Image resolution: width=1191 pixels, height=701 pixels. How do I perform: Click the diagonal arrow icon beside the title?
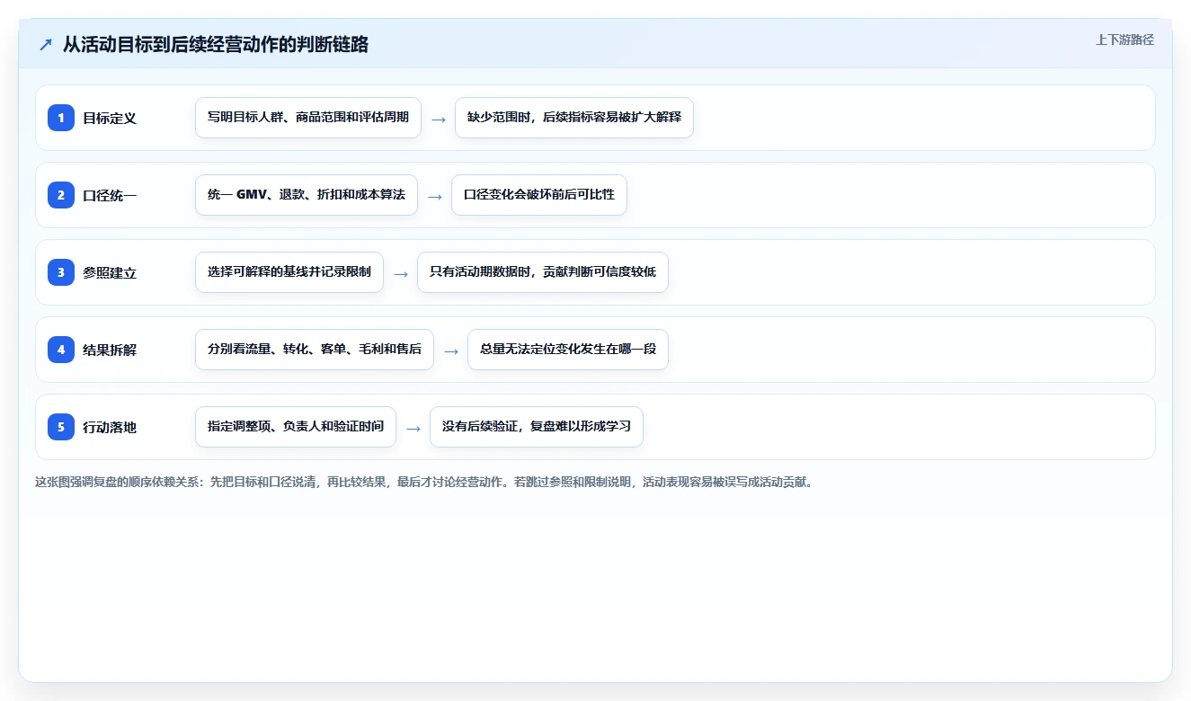46,44
